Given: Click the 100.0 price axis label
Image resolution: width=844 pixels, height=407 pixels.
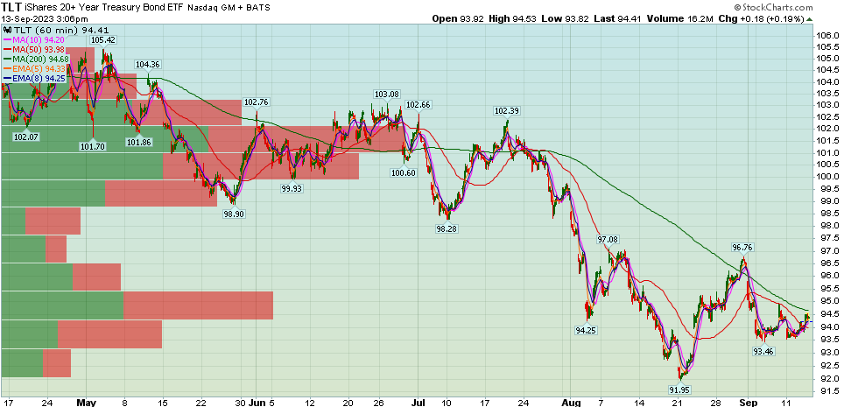Looking at the screenshot, I should point(828,177).
